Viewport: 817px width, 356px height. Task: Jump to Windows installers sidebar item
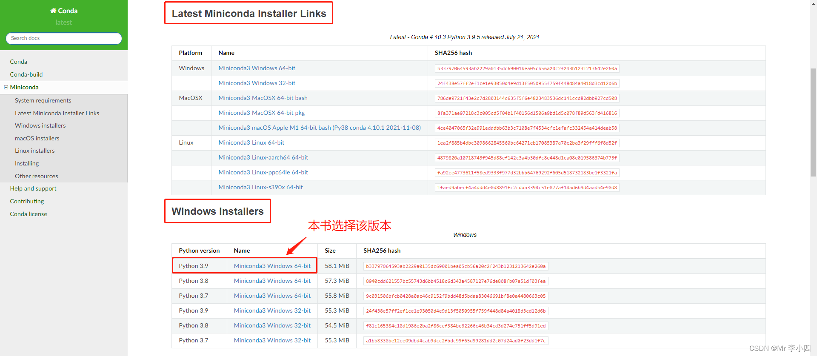(x=40, y=125)
